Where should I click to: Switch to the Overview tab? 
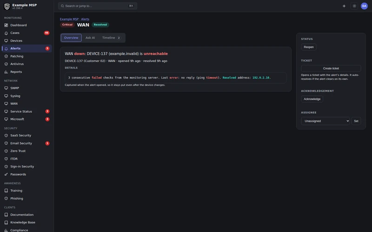pyautogui.click(x=71, y=38)
